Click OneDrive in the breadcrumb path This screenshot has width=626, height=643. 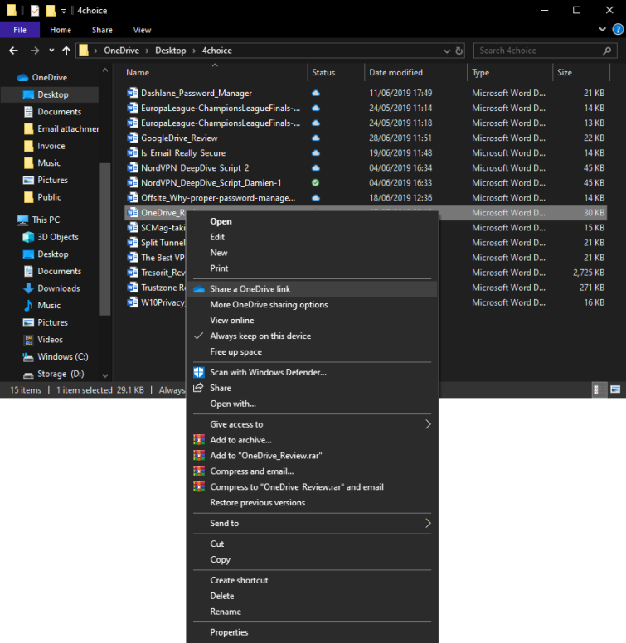point(121,51)
